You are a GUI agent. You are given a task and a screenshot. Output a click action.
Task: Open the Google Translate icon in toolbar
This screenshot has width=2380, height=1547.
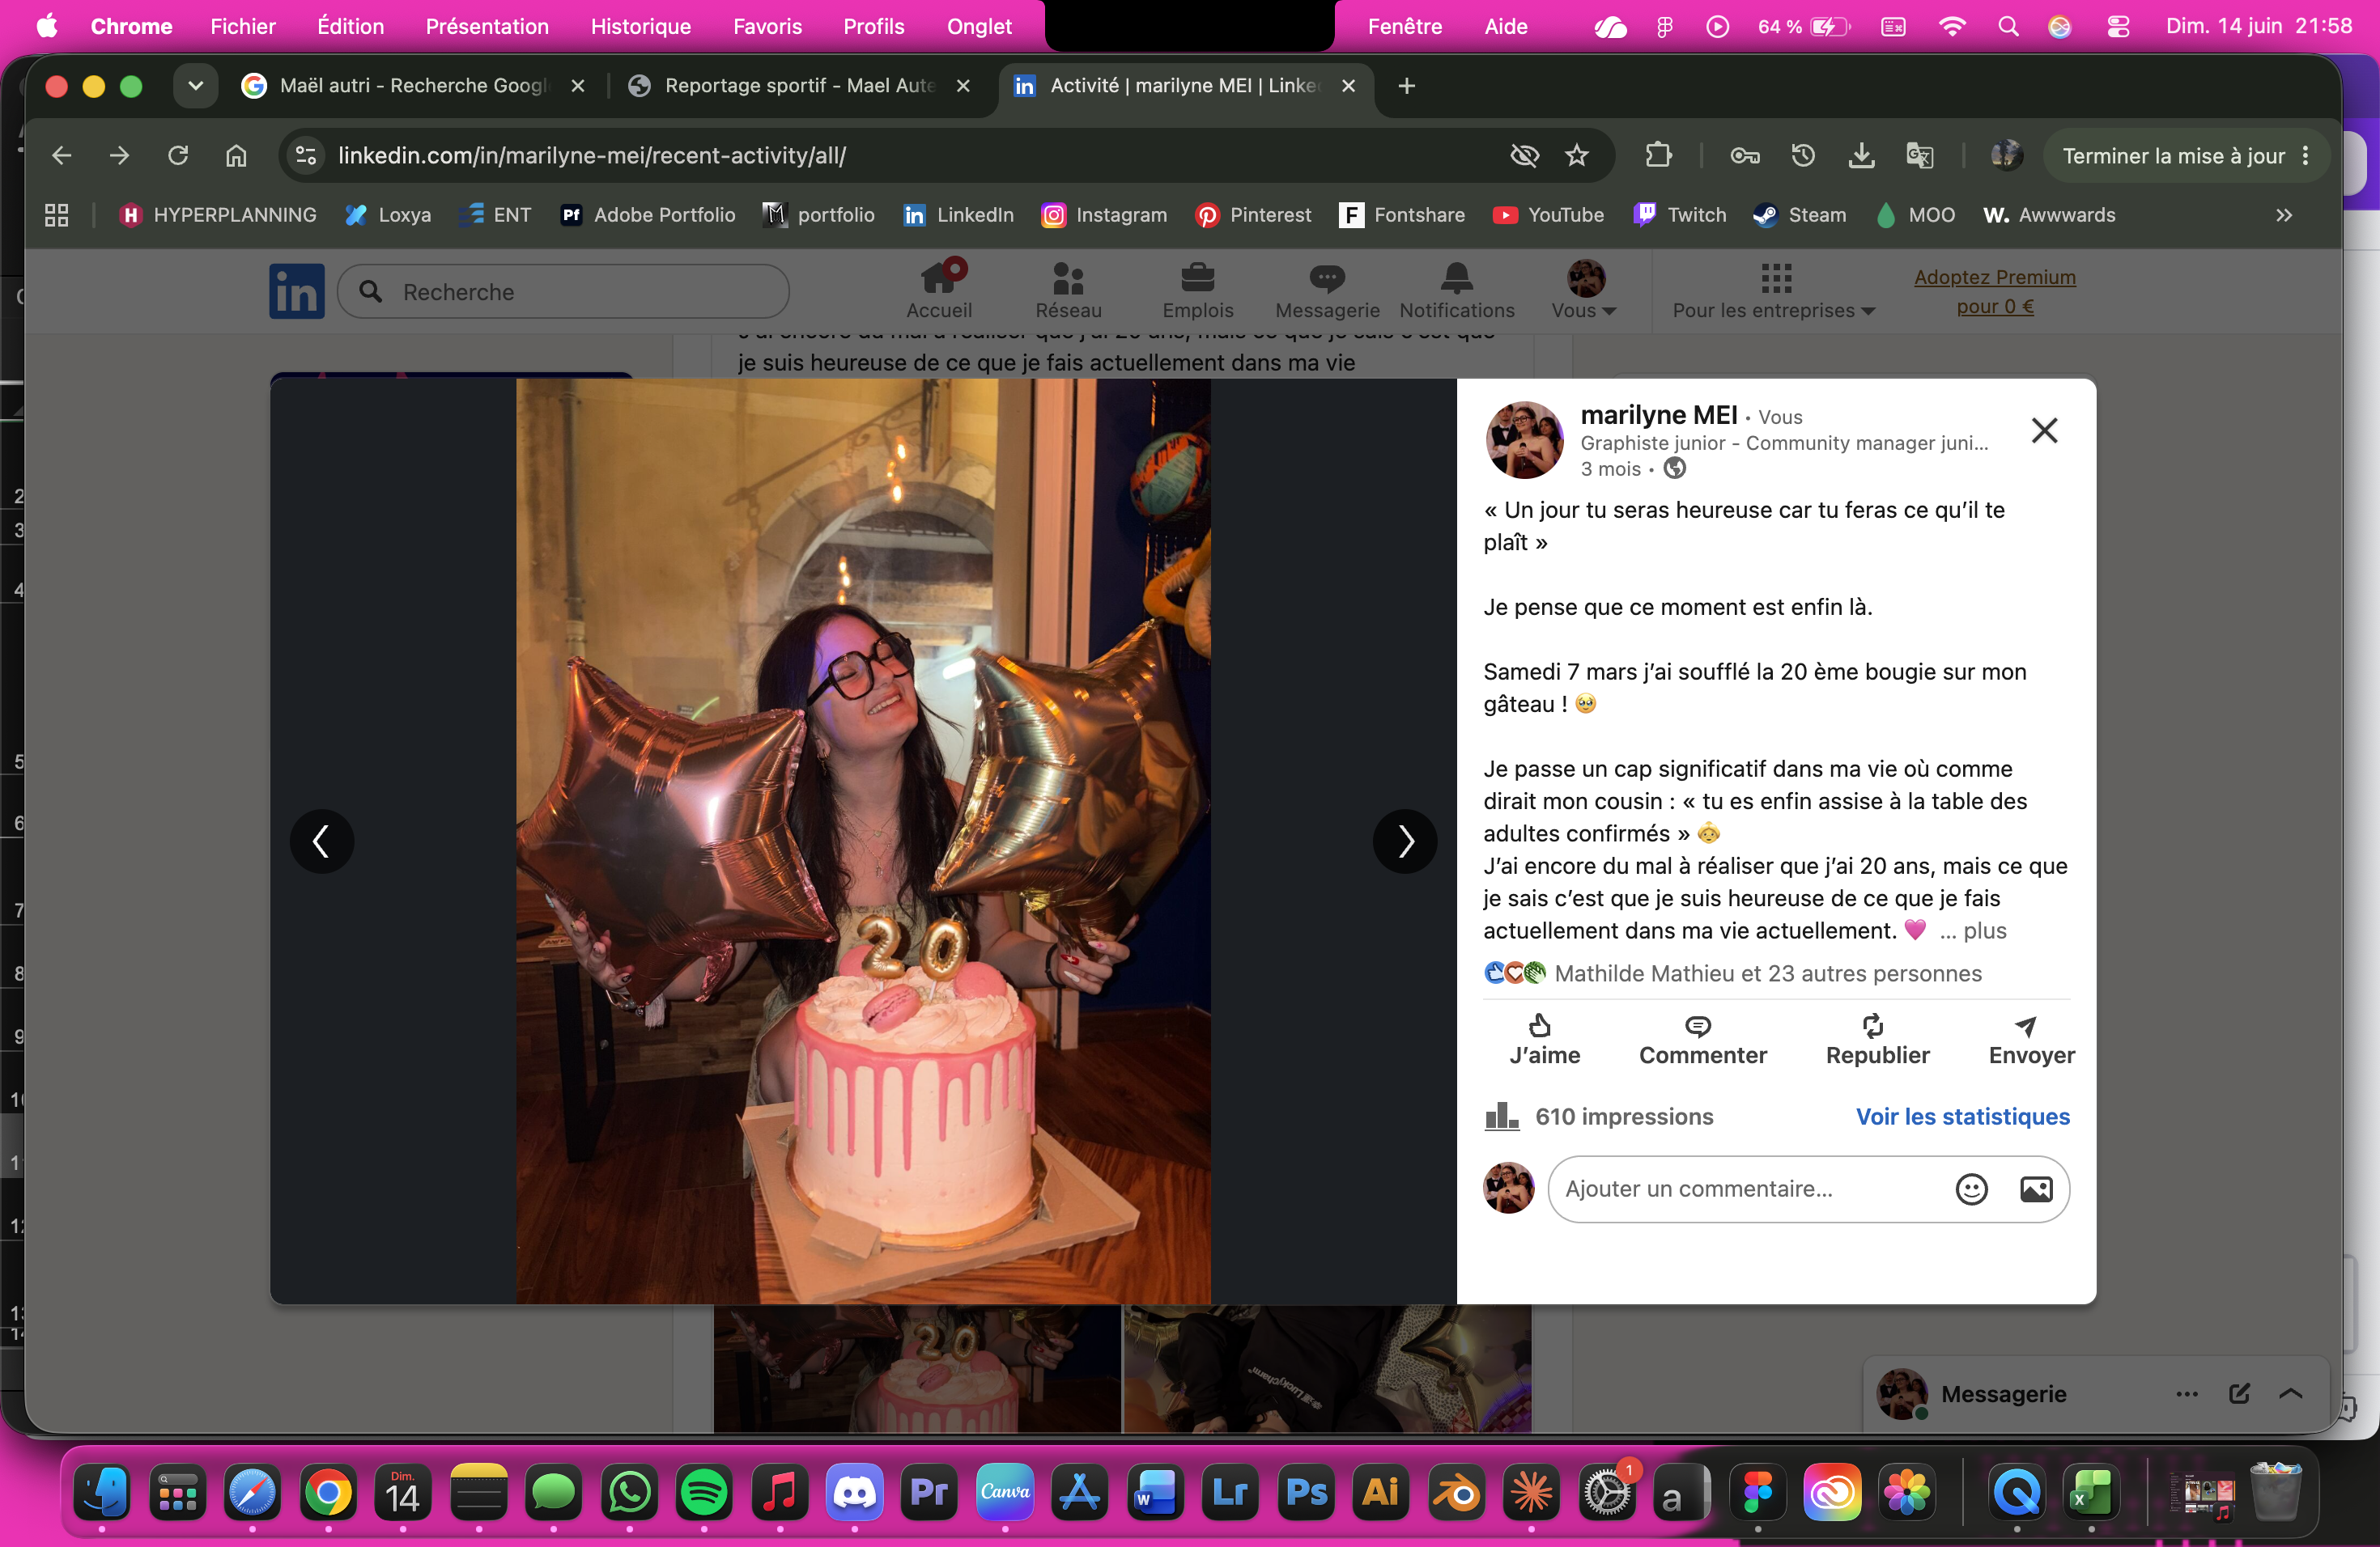click(1919, 156)
